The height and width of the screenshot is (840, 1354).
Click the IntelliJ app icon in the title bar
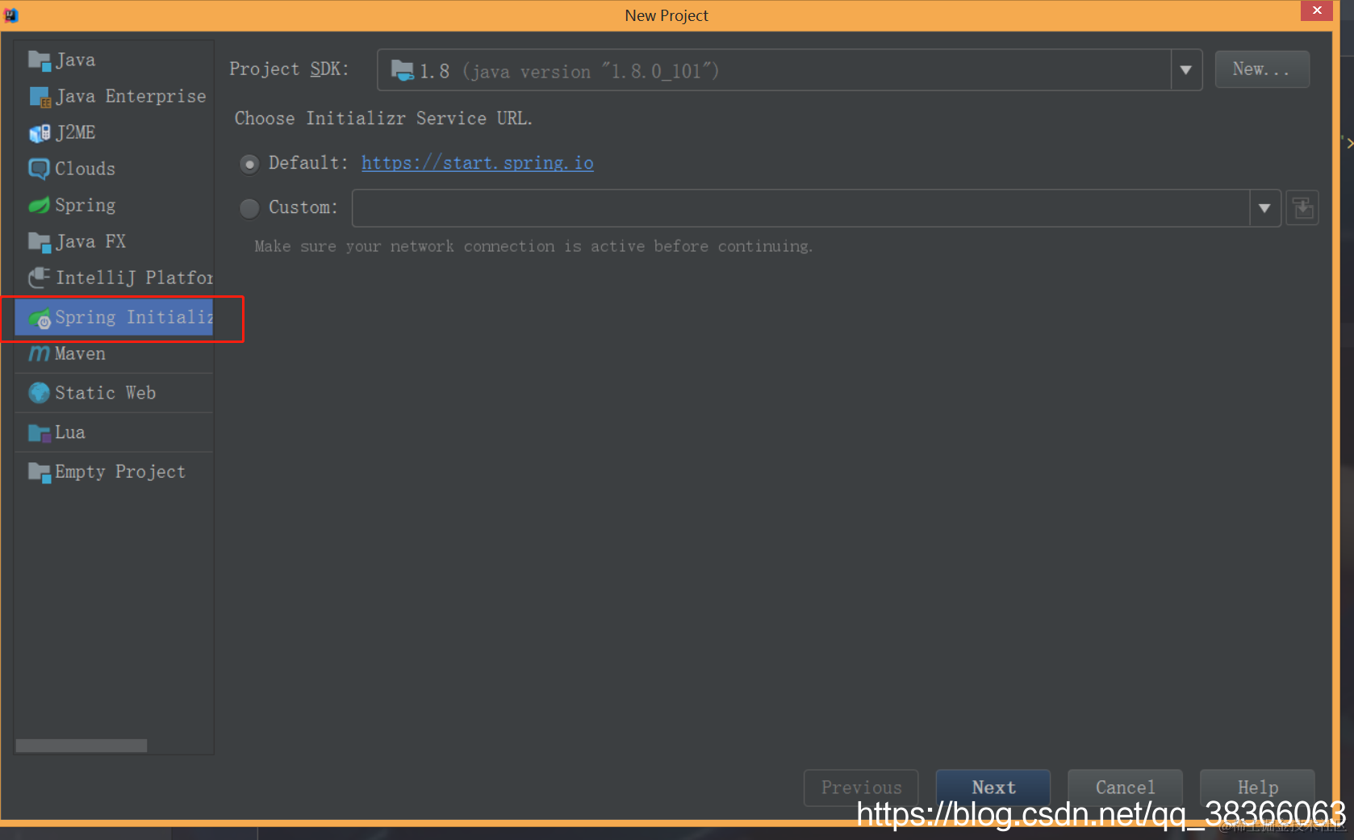click(x=11, y=15)
